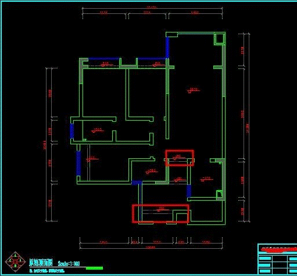Screen dimensions: 297x276
Task: Click the Scale 1:100 label
Action: coord(69,263)
